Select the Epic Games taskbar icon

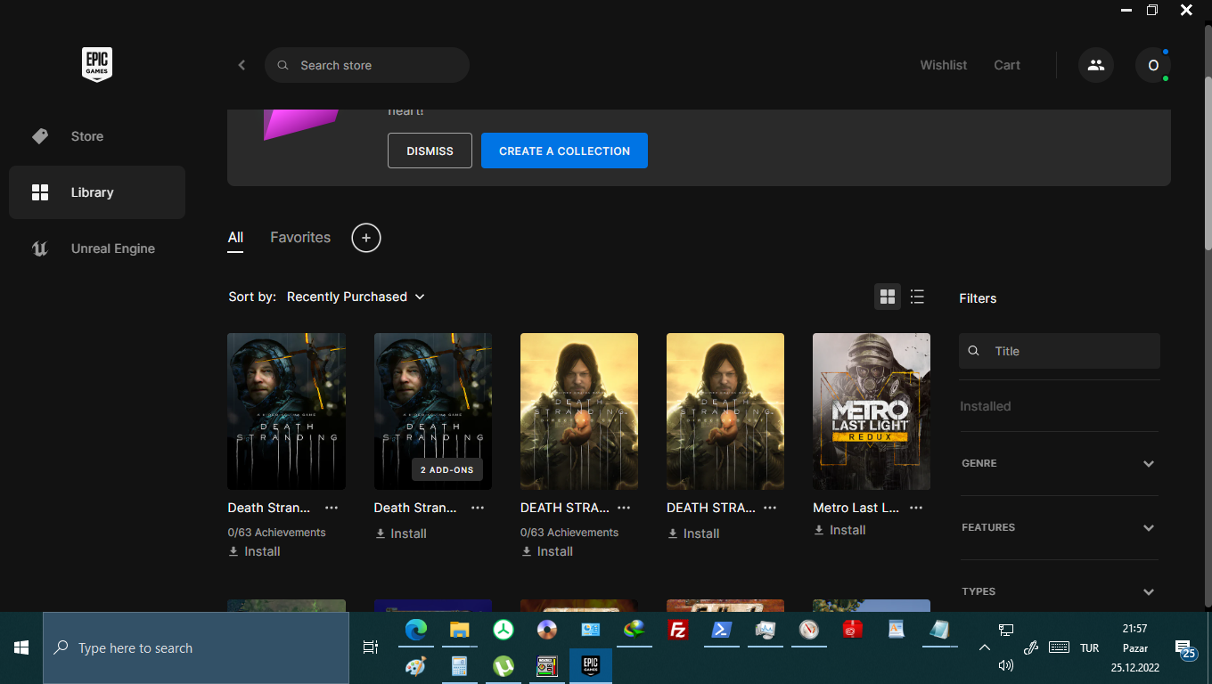[x=590, y=666]
